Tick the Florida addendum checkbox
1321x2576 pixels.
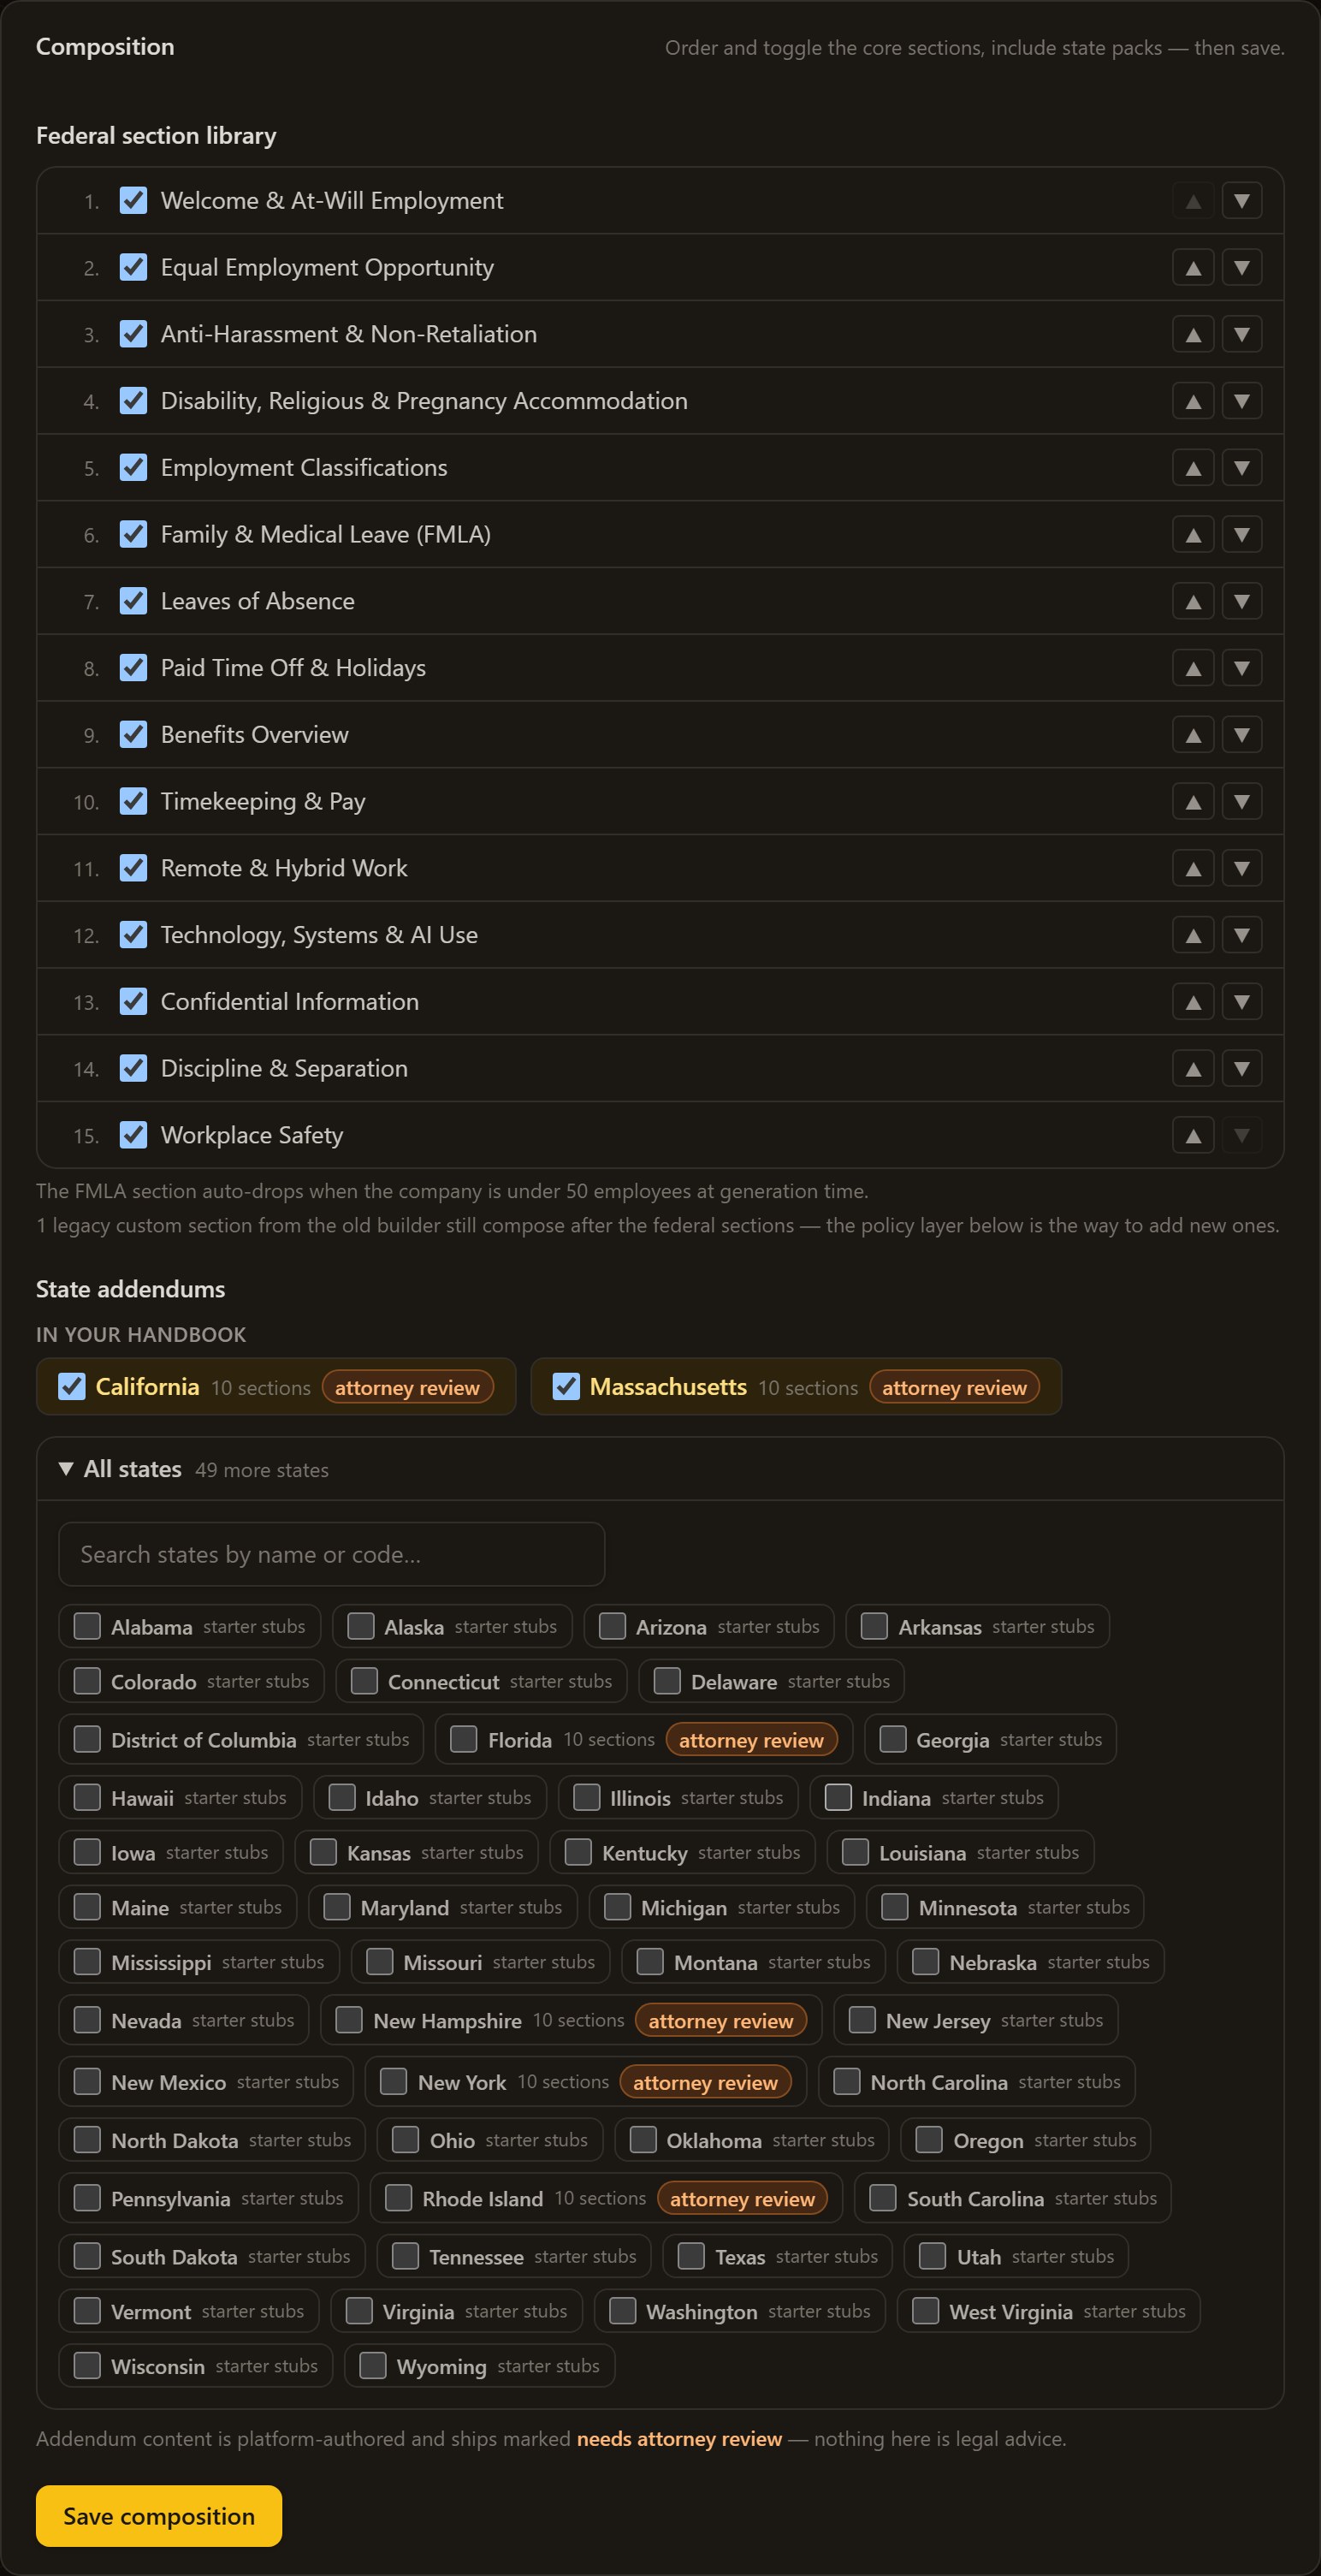(464, 1740)
